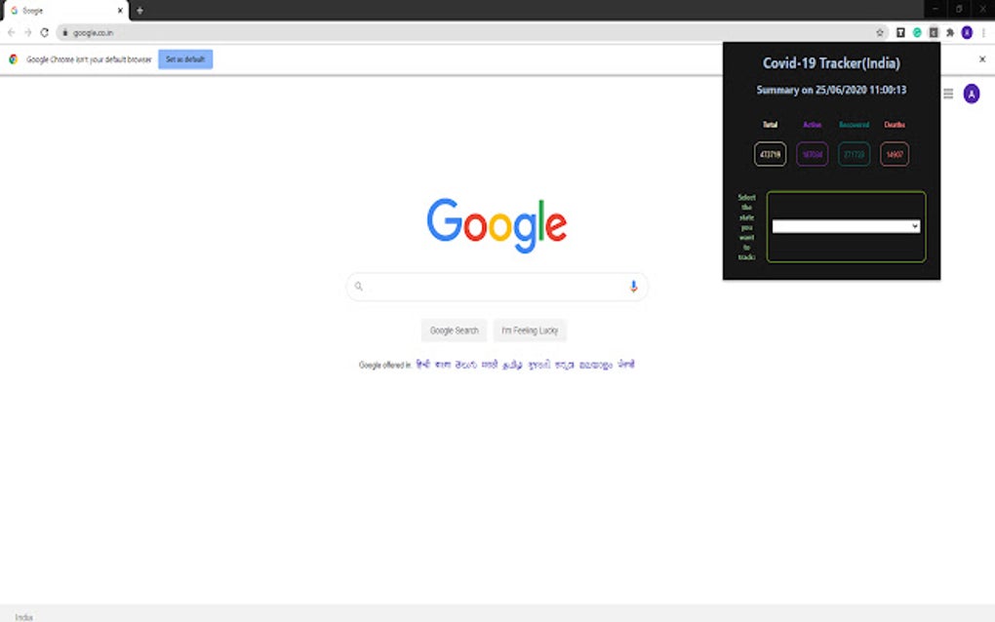Click the Set as default button

pyautogui.click(x=184, y=58)
